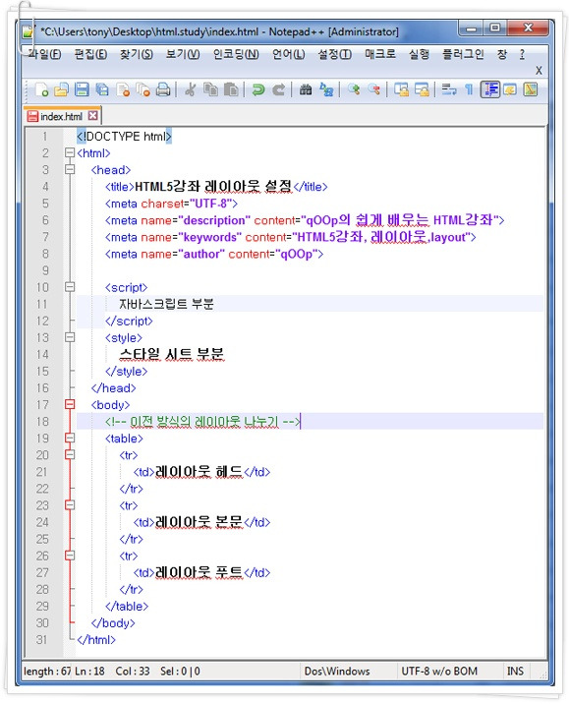This screenshot has height=704, width=569.
Task: Click the New file toolbar icon
Action: coord(41,89)
